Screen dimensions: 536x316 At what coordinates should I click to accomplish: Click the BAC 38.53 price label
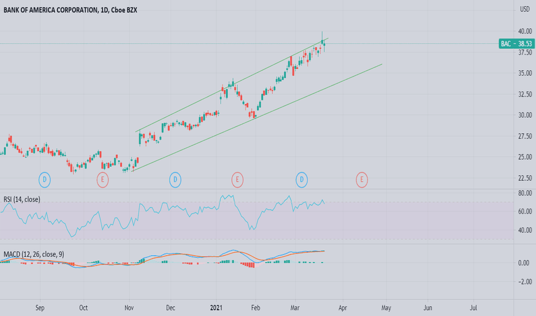pyautogui.click(x=516, y=44)
